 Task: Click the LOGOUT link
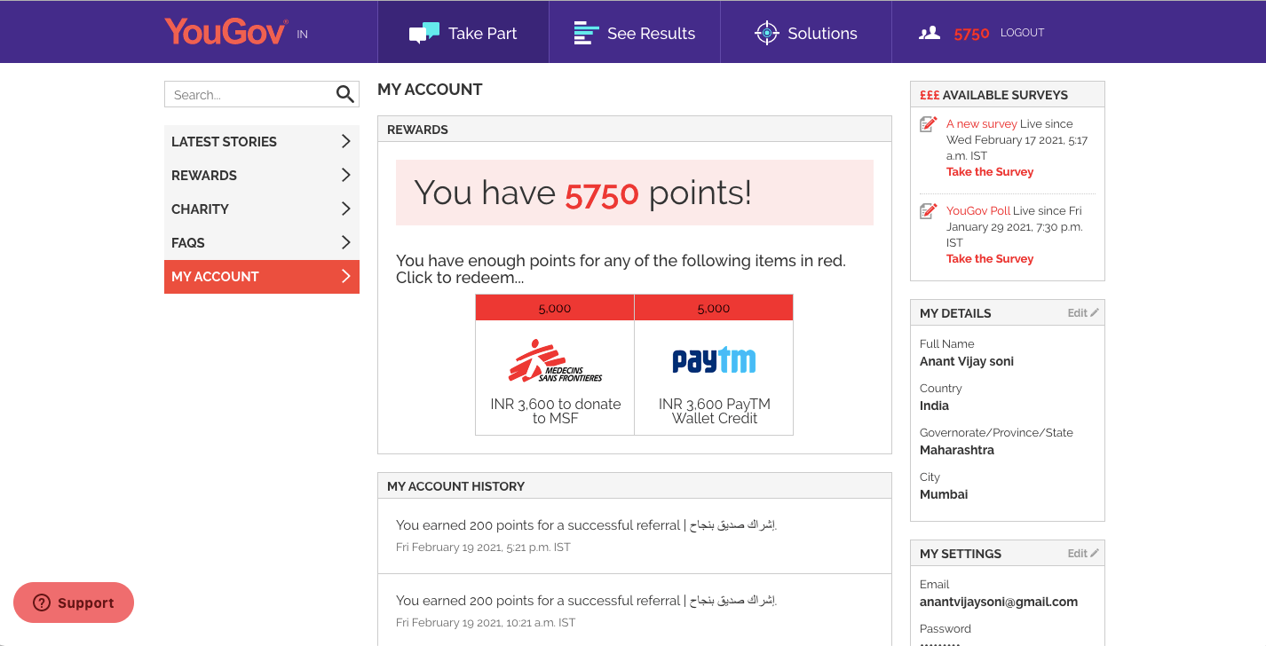pyautogui.click(x=1022, y=33)
